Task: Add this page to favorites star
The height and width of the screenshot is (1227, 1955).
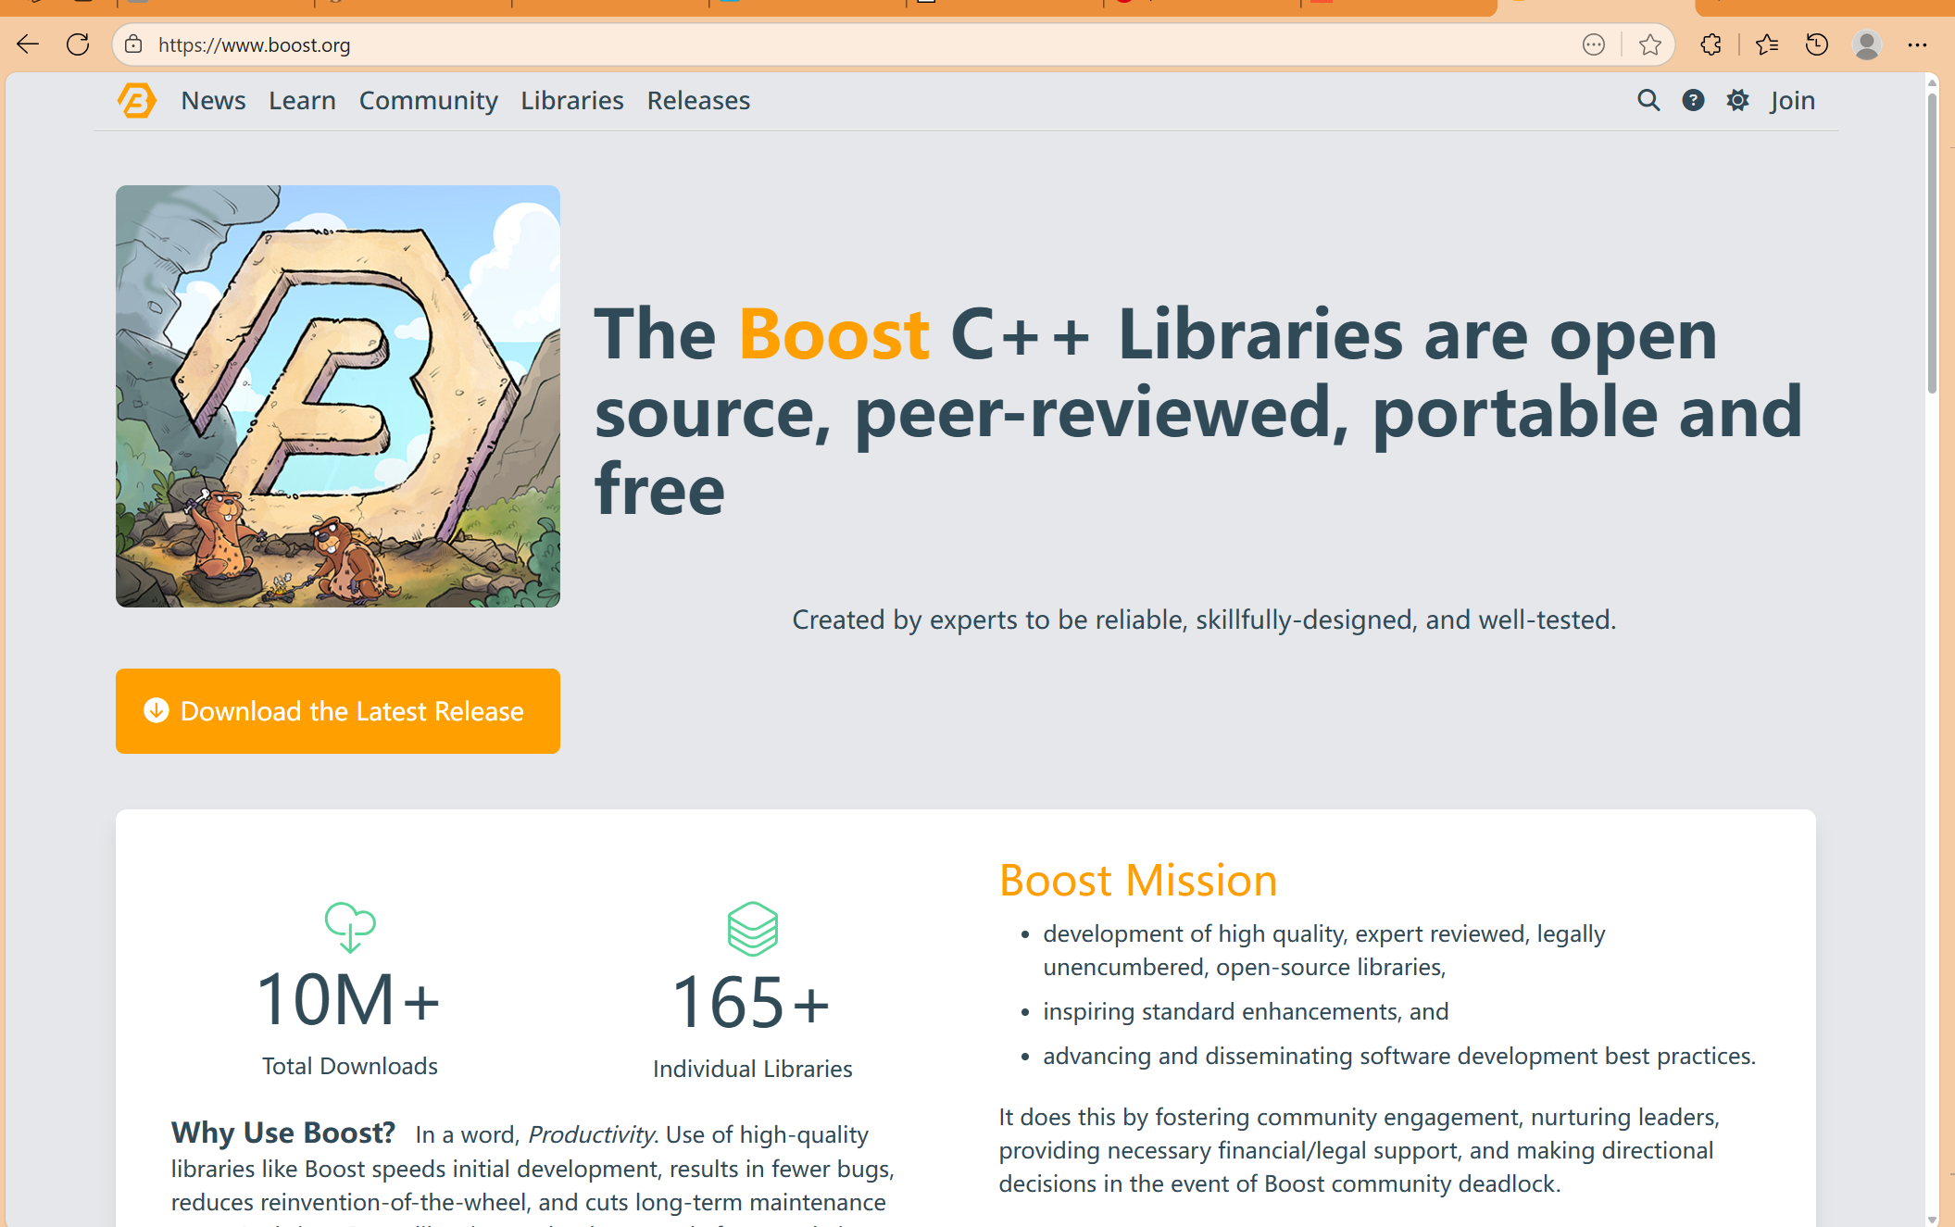Action: pos(1649,44)
